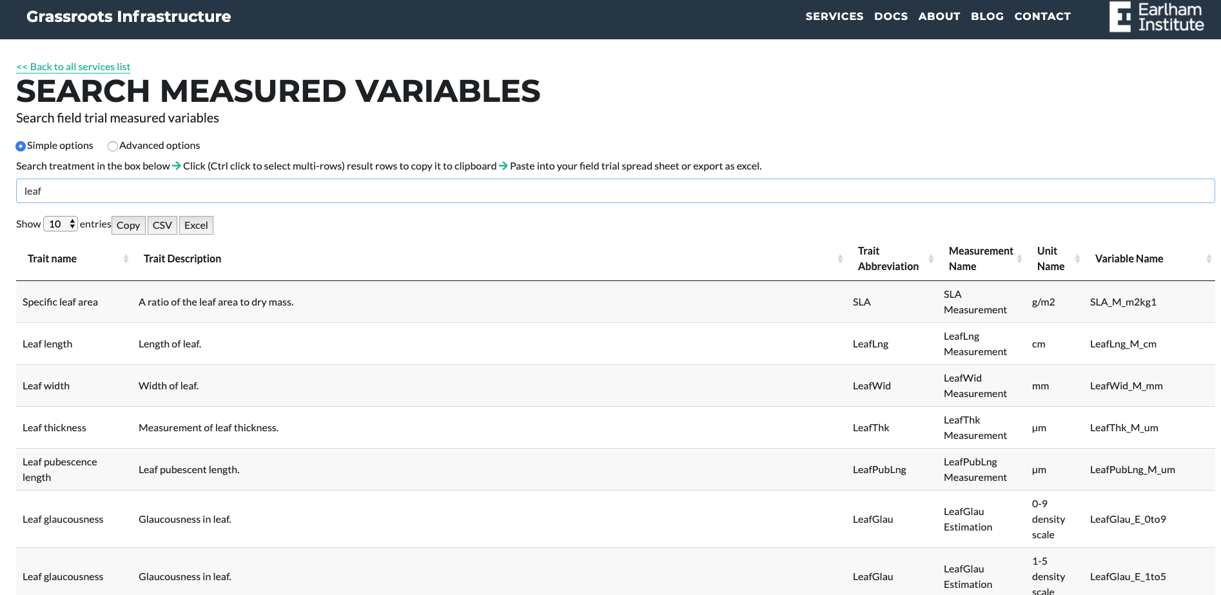
Task: Click description 'Length of leaf.'
Action: pos(170,344)
